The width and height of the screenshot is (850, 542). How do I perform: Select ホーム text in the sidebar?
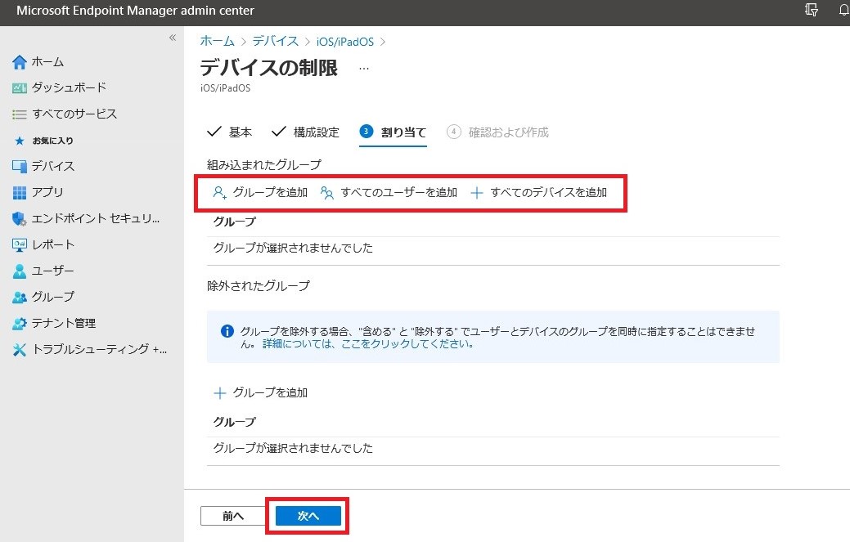pyautogui.click(x=47, y=62)
